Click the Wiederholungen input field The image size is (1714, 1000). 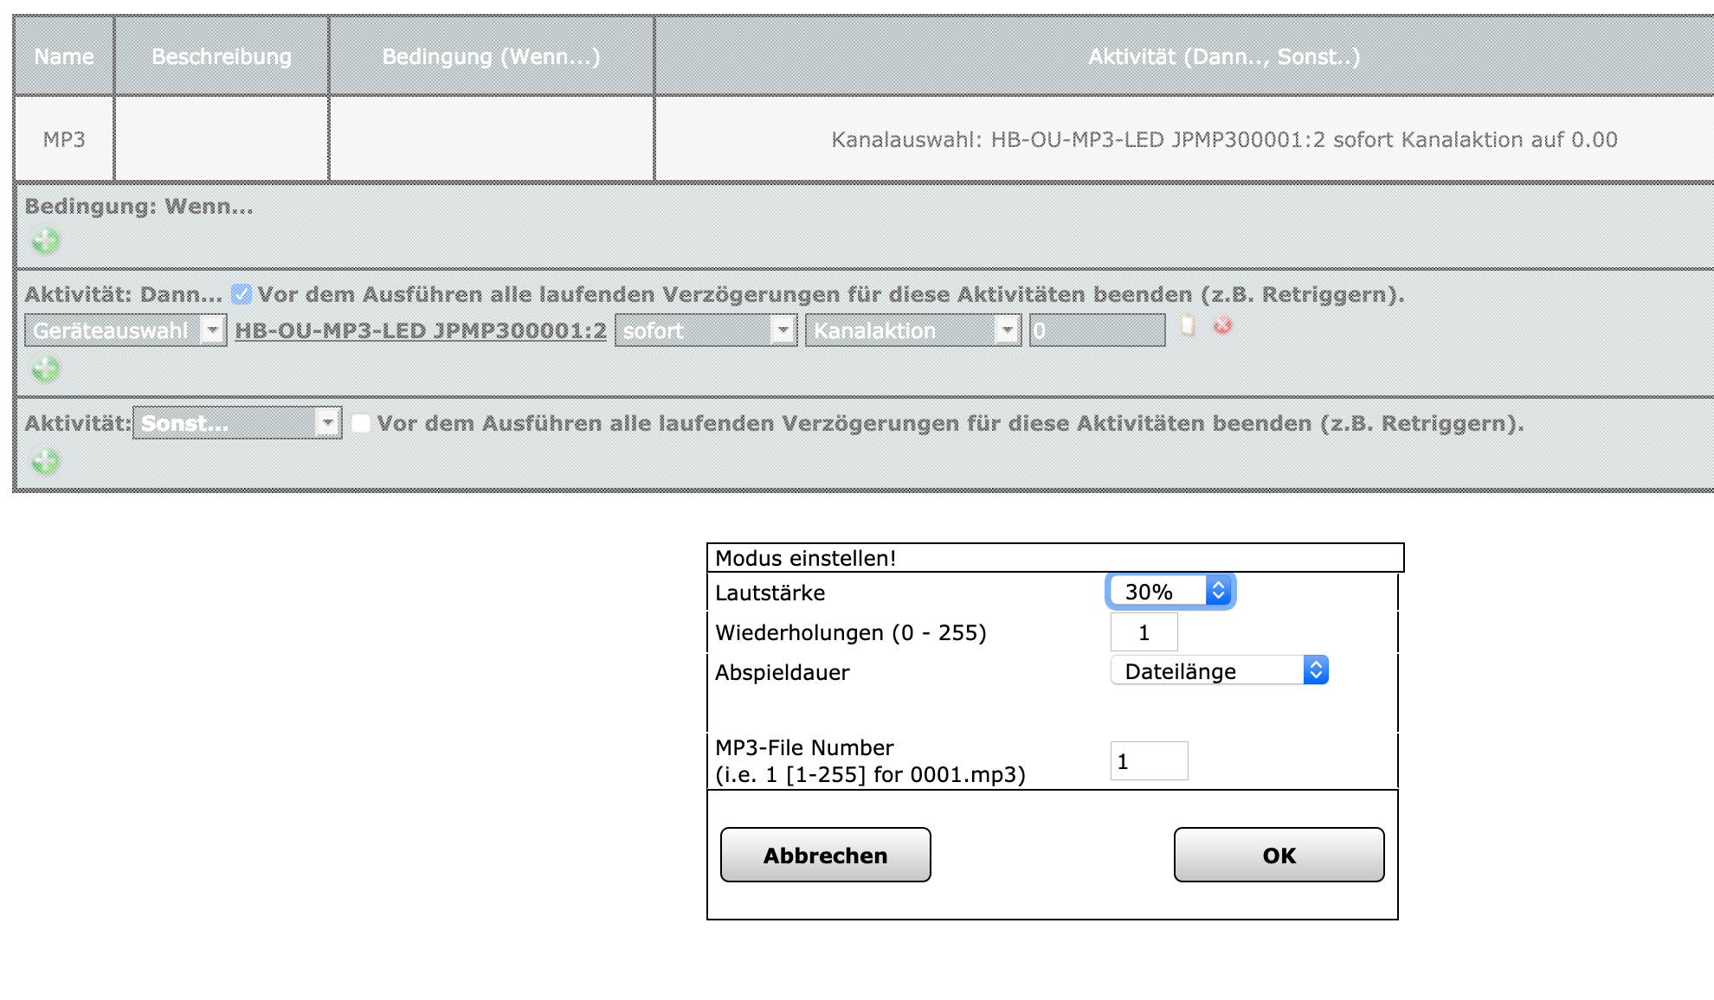[x=1144, y=632]
